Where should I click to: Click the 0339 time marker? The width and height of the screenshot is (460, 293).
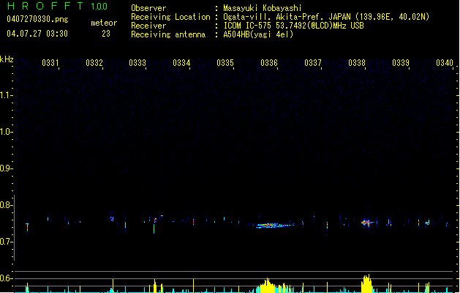(x=401, y=63)
